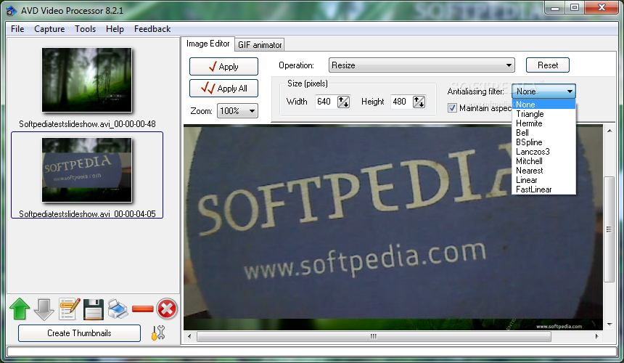This screenshot has height=363, width=624.
Task: Click the preview scroll left arrow
Action: pos(189,336)
